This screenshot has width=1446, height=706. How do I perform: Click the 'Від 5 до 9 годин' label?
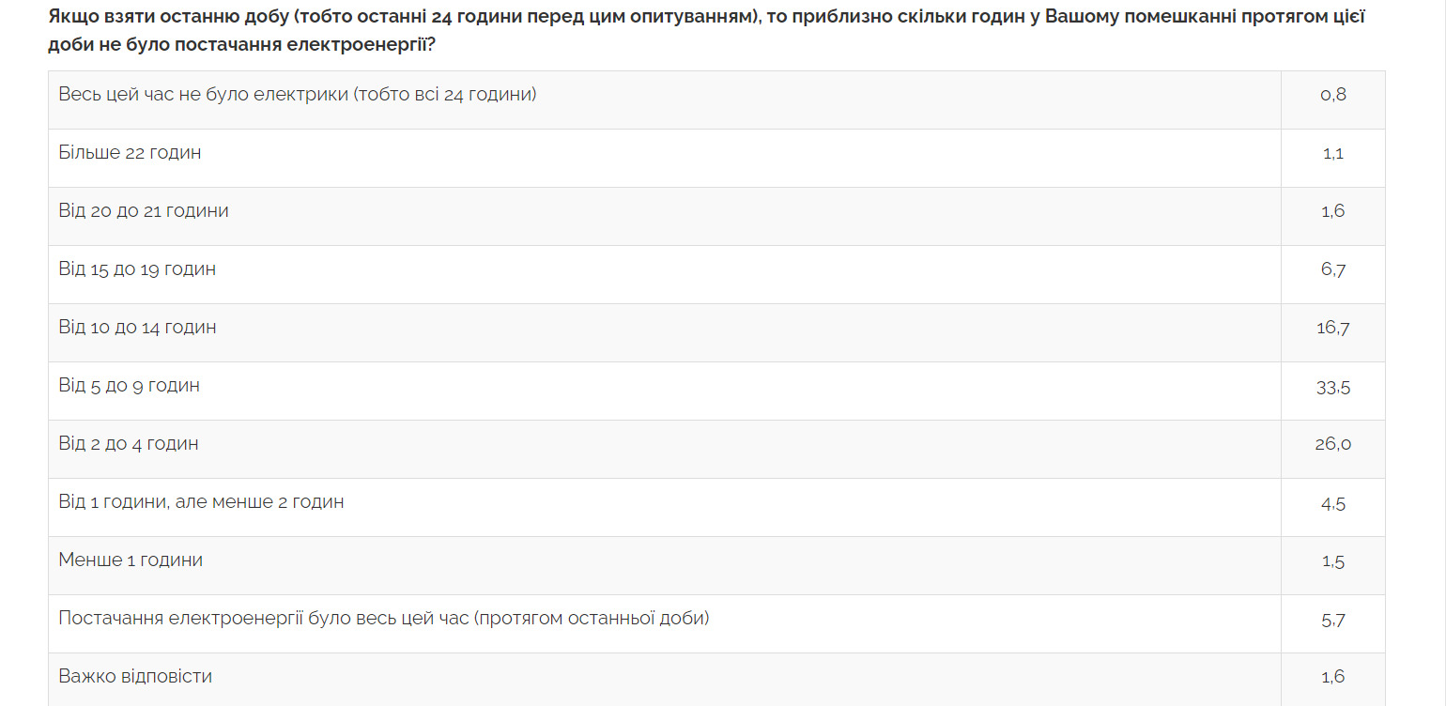[129, 385]
